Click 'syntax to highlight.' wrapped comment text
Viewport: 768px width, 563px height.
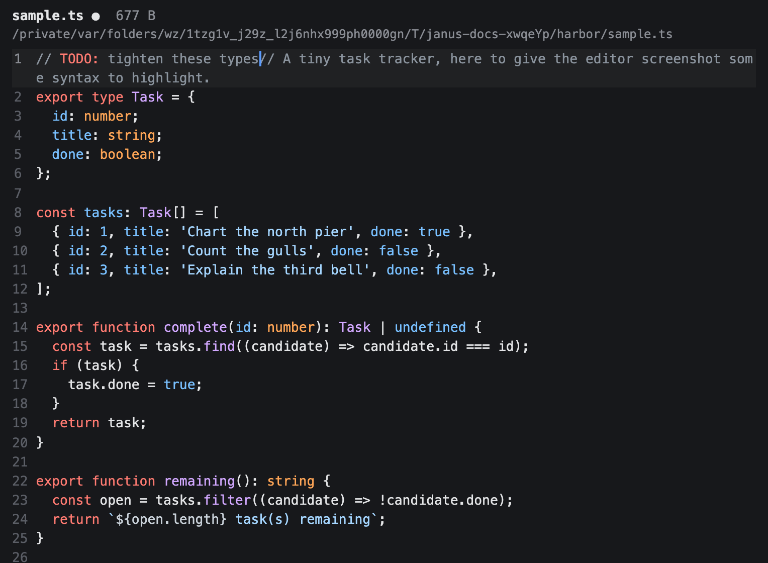pos(131,78)
